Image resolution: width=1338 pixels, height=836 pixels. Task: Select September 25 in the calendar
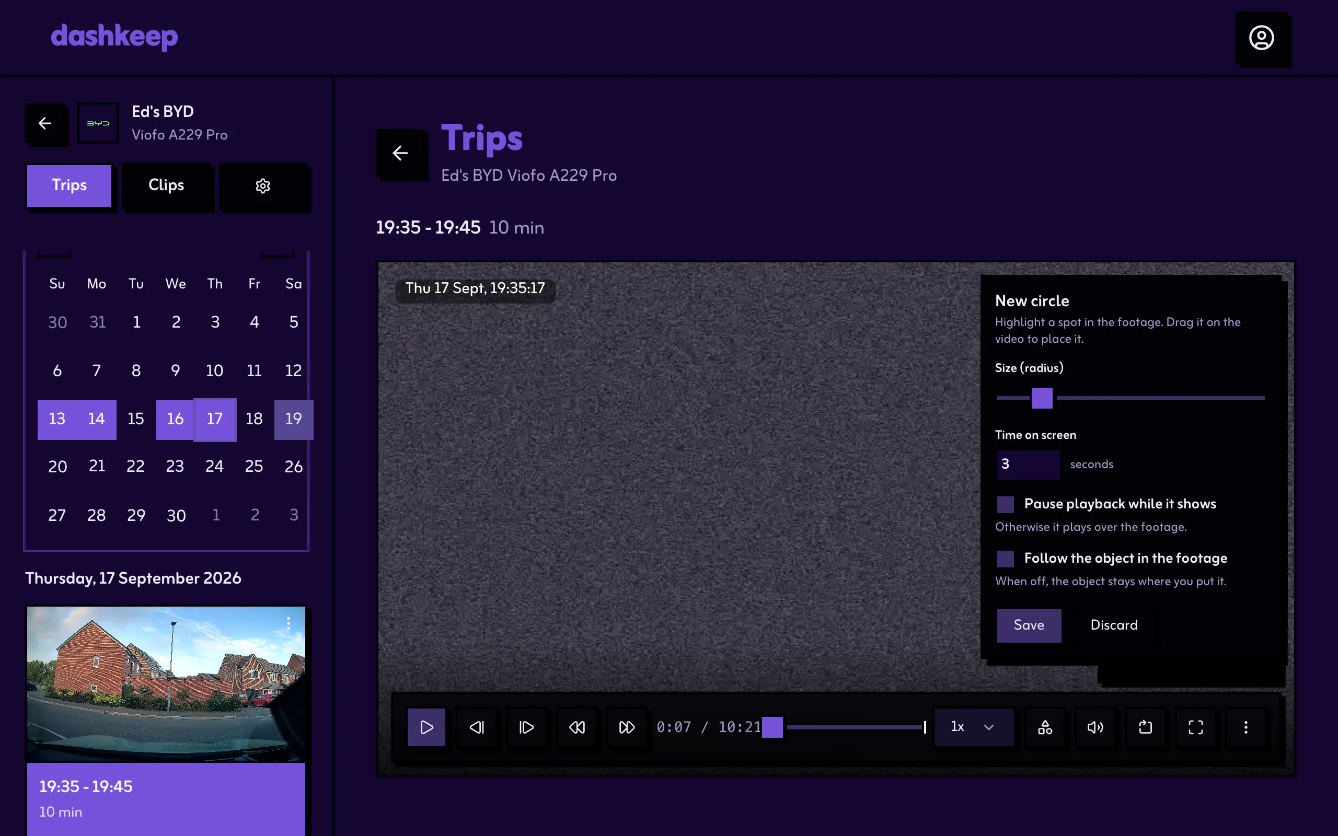254,467
